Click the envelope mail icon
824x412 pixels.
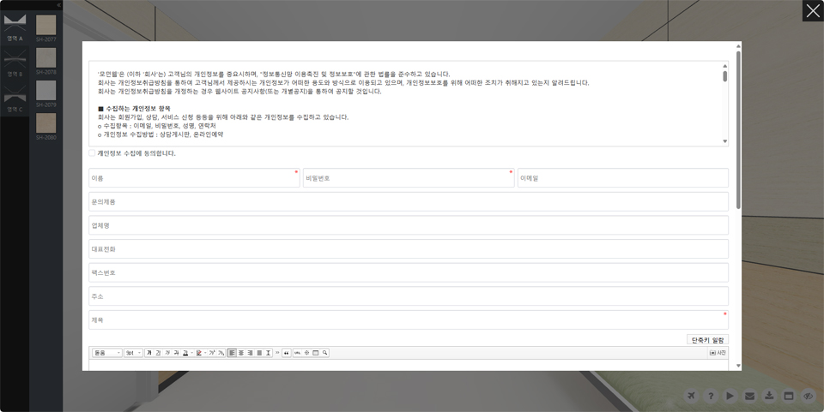749,396
